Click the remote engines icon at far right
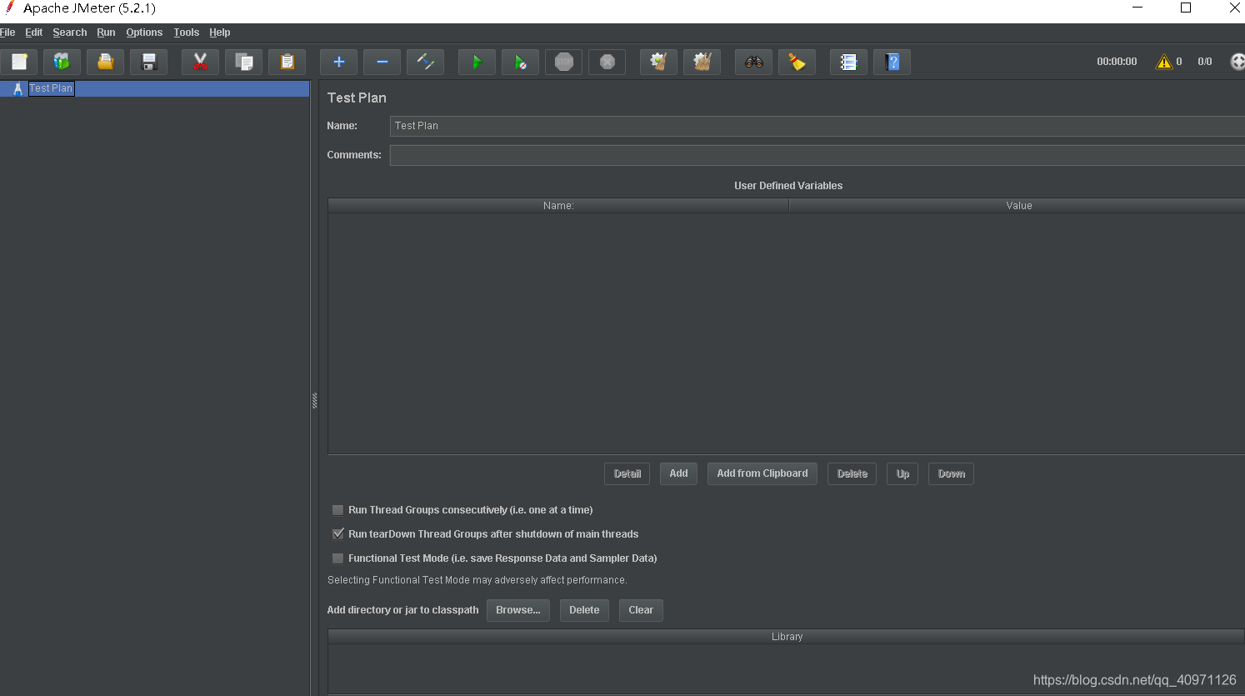 point(1237,62)
